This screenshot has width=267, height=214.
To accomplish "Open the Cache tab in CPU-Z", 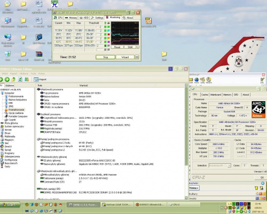I will pyautogui.click(x=205, y=95).
